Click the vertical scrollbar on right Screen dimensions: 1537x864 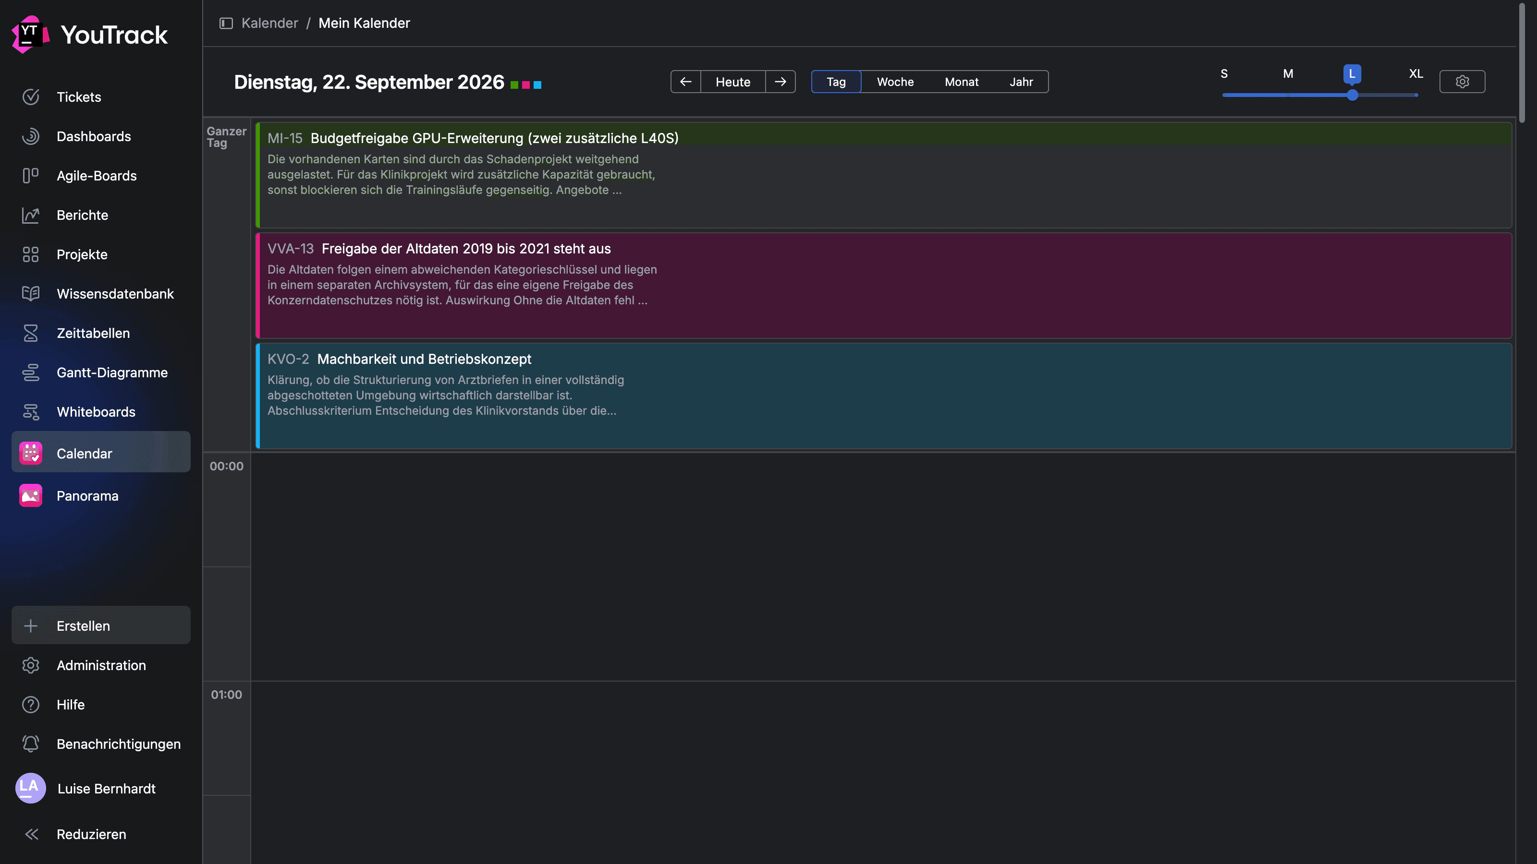pyautogui.click(x=1522, y=62)
